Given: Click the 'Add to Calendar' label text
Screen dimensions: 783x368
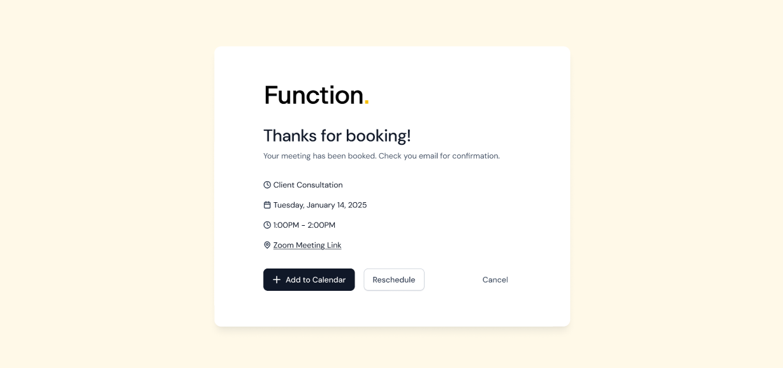Looking at the screenshot, I should point(316,279).
